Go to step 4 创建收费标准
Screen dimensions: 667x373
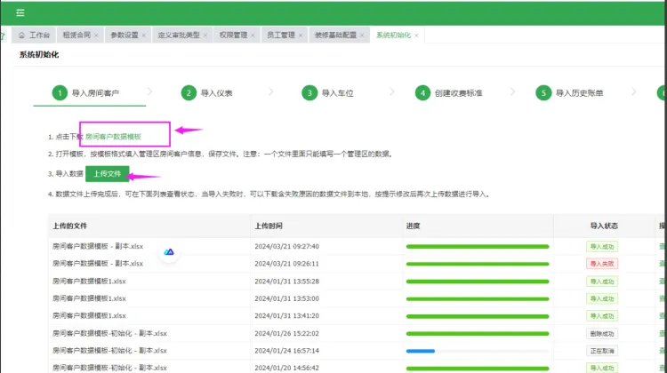click(x=449, y=93)
